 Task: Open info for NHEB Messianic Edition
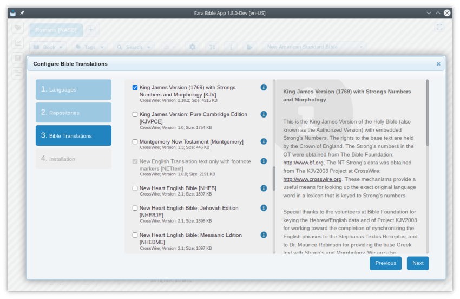[264, 235]
